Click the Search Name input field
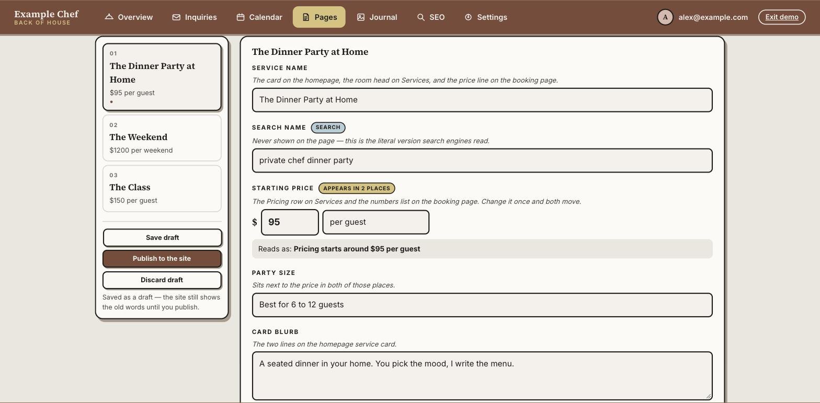This screenshot has height=403, width=820. point(482,160)
